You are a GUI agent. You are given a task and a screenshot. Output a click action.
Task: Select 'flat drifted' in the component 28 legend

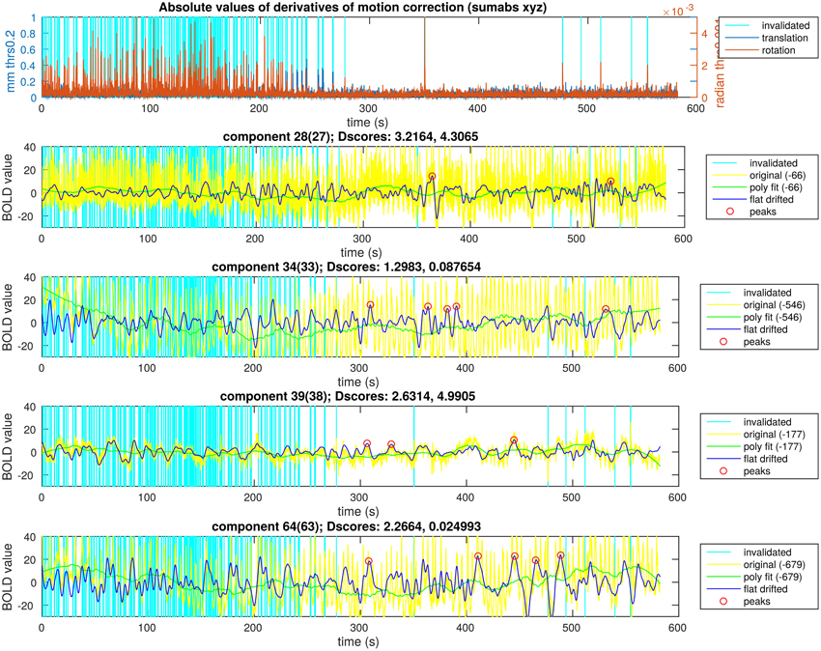[772, 200]
